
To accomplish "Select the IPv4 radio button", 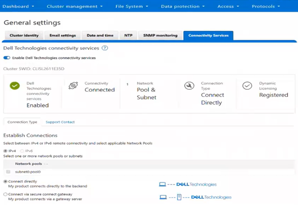I will 6,151.
